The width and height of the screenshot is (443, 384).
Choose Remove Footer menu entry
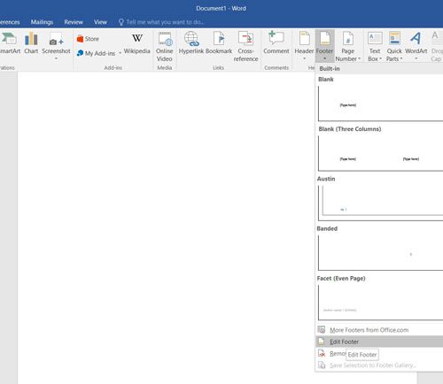click(379, 353)
